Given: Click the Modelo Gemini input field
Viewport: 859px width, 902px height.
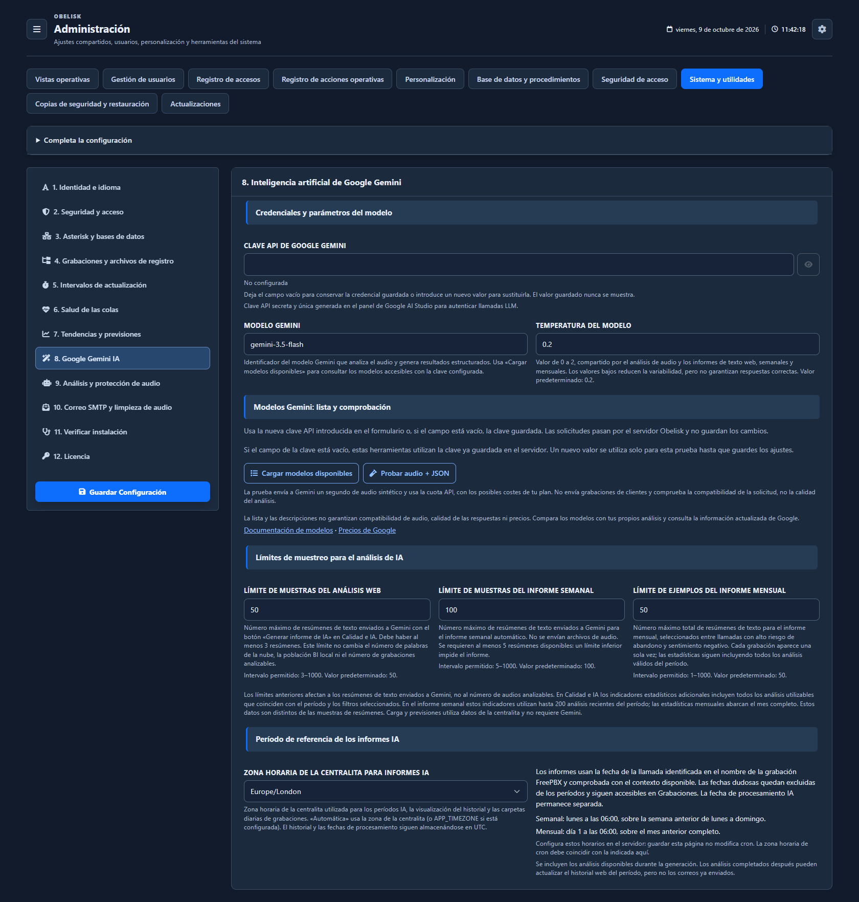Looking at the screenshot, I should 386,344.
